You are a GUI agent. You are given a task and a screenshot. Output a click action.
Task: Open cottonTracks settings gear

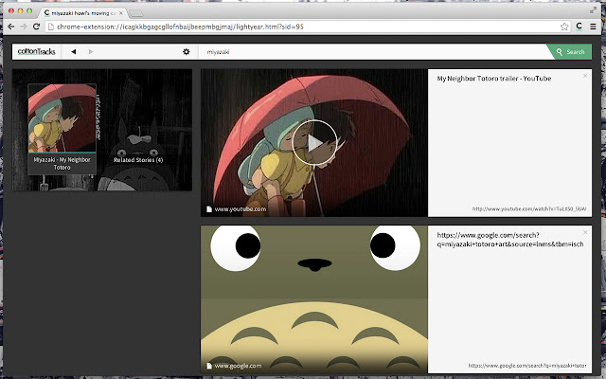click(x=186, y=52)
